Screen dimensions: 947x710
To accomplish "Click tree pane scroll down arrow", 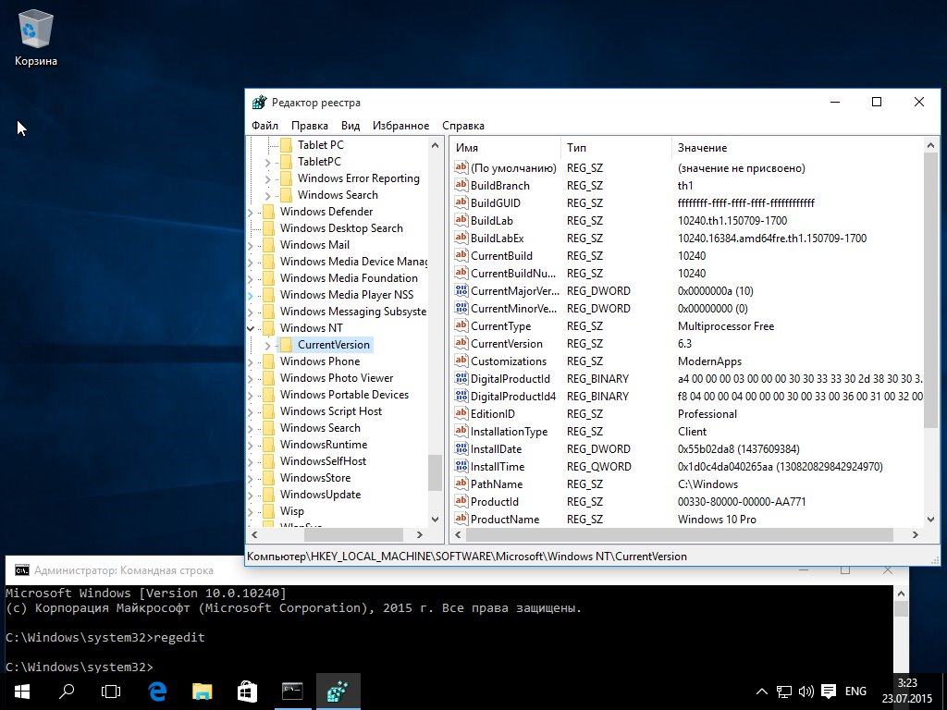I will (x=435, y=520).
